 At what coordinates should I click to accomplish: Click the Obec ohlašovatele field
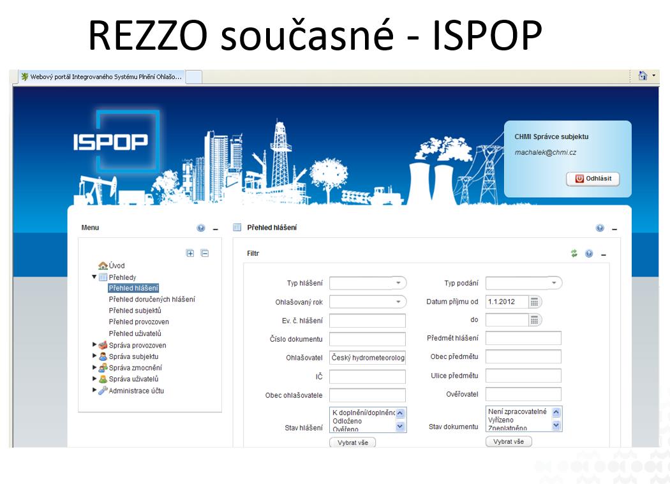[x=368, y=395]
